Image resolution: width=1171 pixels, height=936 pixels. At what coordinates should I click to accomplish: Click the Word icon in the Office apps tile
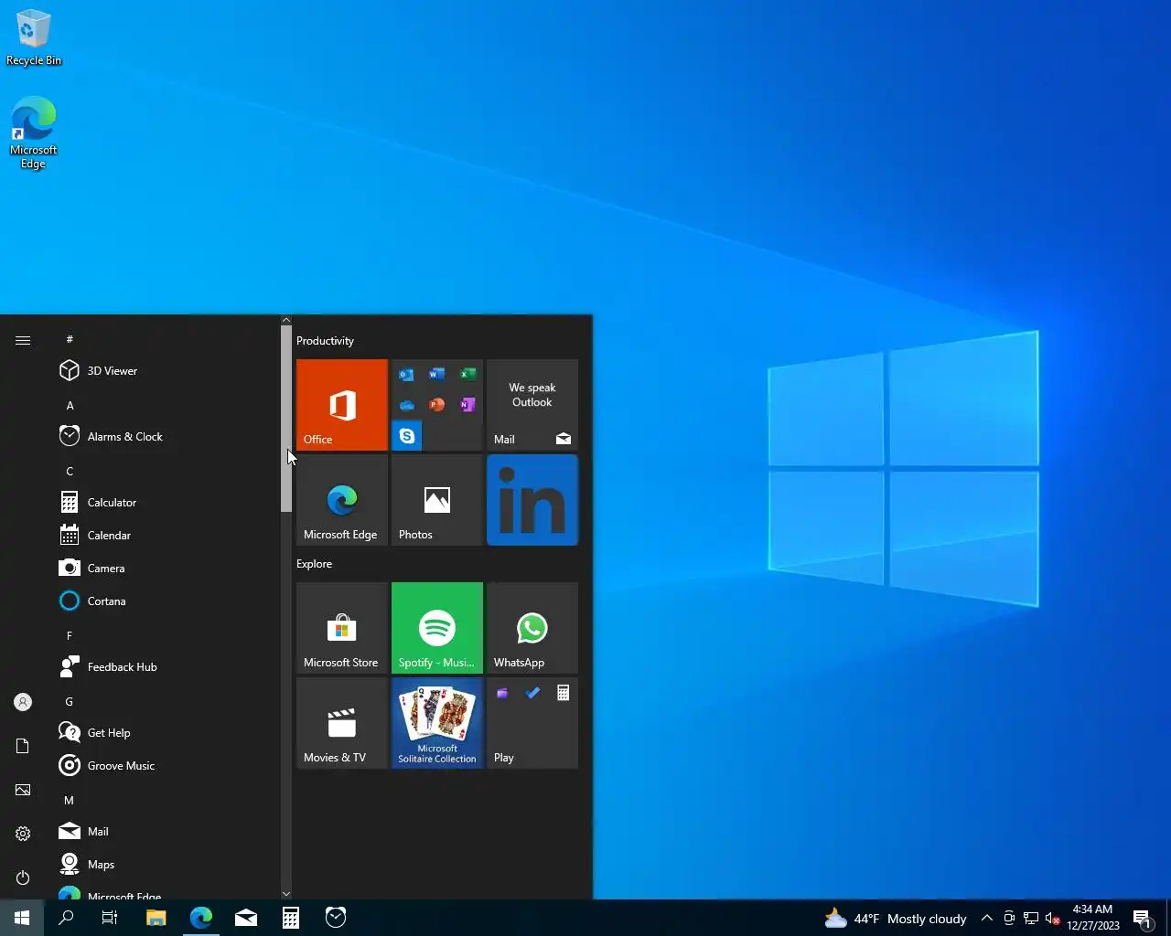point(437,374)
